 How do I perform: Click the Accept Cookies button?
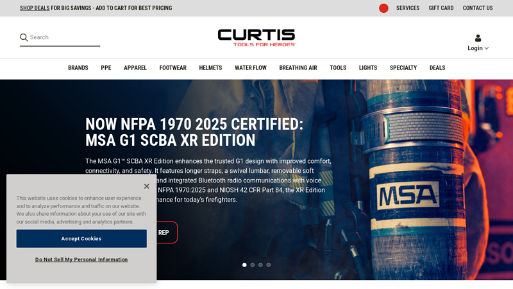81,238
